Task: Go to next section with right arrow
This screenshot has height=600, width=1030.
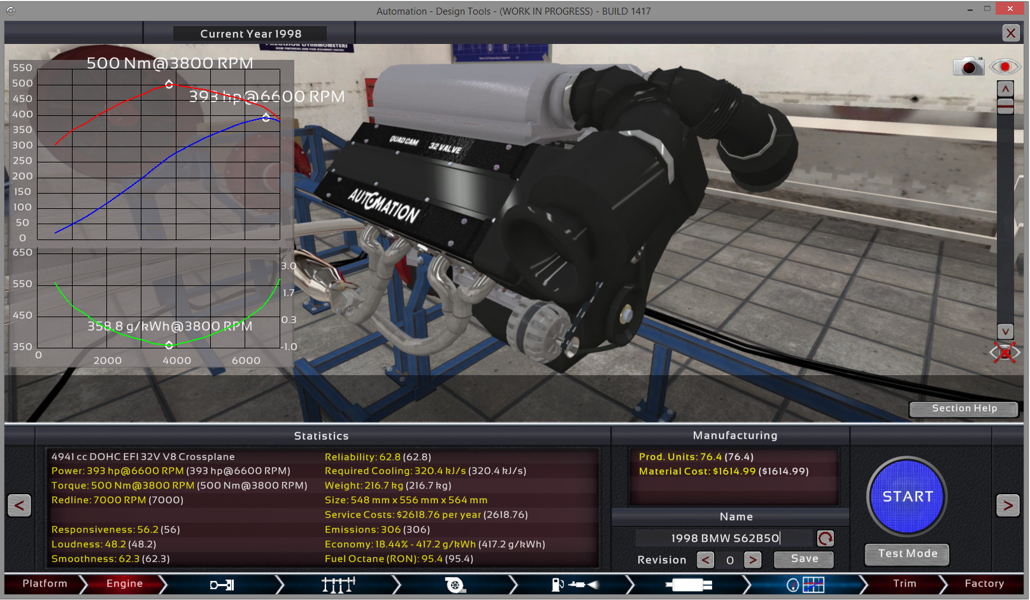Action: click(1008, 506)
